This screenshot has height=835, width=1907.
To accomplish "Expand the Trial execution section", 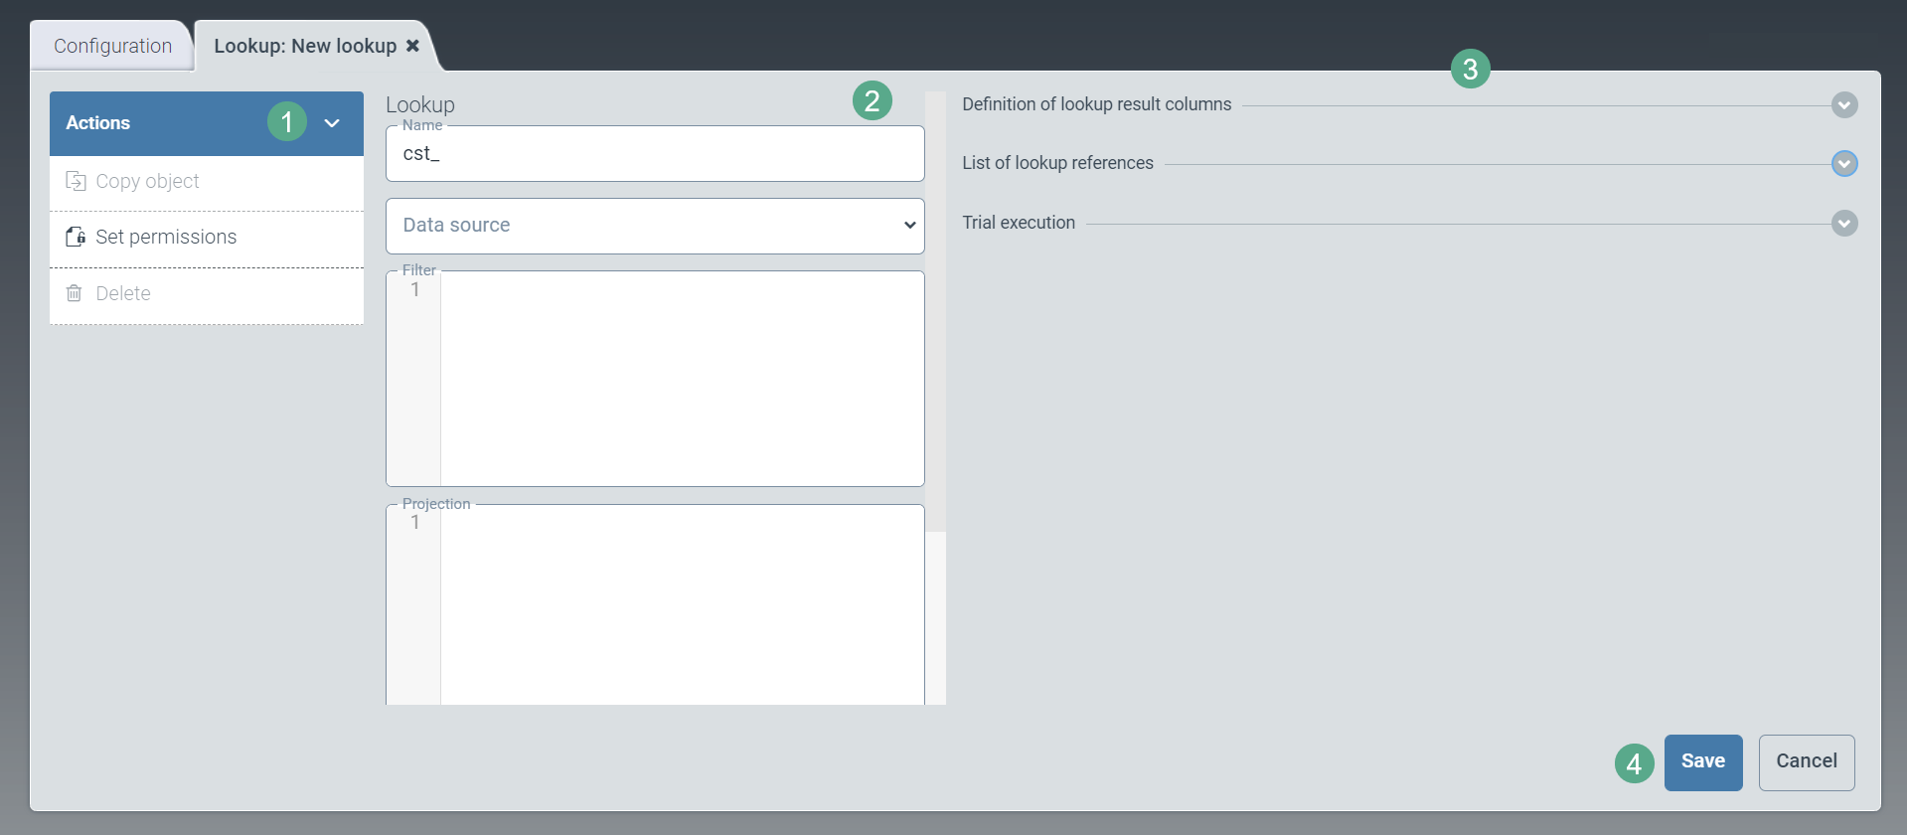I will pos(1843,224).
